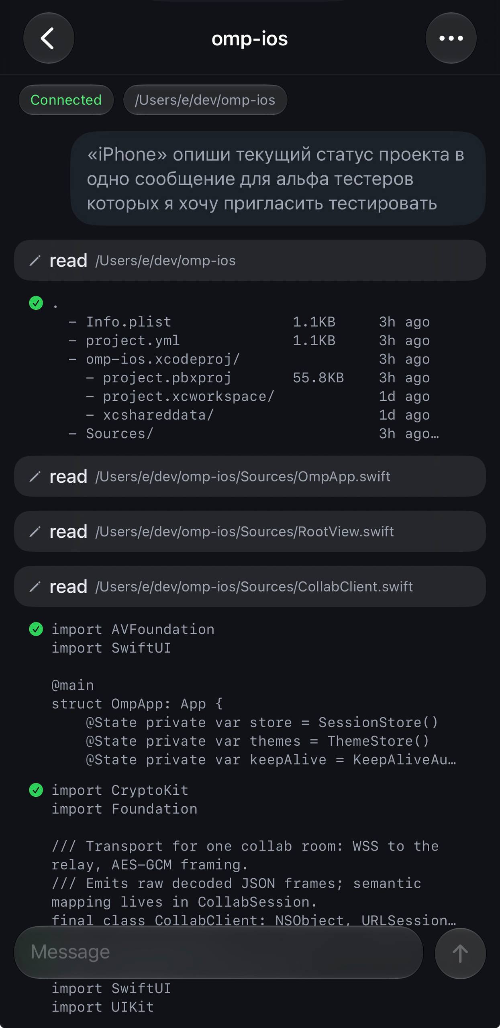
Task: Click green checkmark beside import CryptoKit
Action: pos(36,790)
